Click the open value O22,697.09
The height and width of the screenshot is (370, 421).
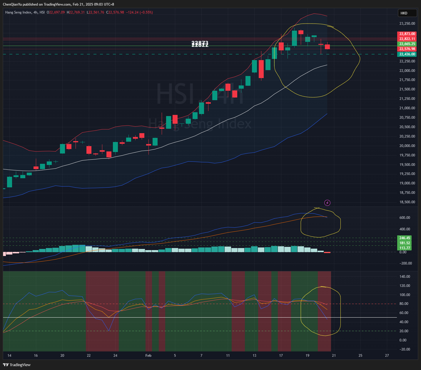(x=56, y=12)
